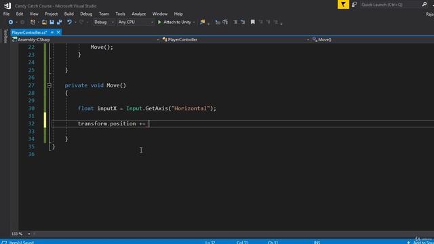Click in the Quick Launch search field
Image resolution: width=434 pixels, height=244 pixels.
(390, 5)
